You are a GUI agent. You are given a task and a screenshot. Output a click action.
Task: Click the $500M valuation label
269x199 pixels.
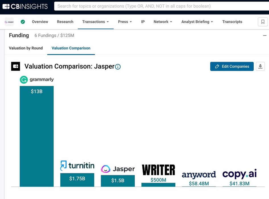click(x=158, y=180)
